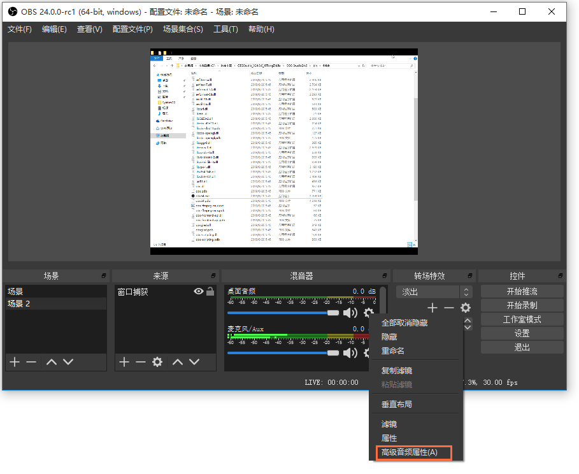The width and height of the screenshot is (579, 474).
Task: Open the 桌面音频 audio settings gear
Action: click(368, 313)
